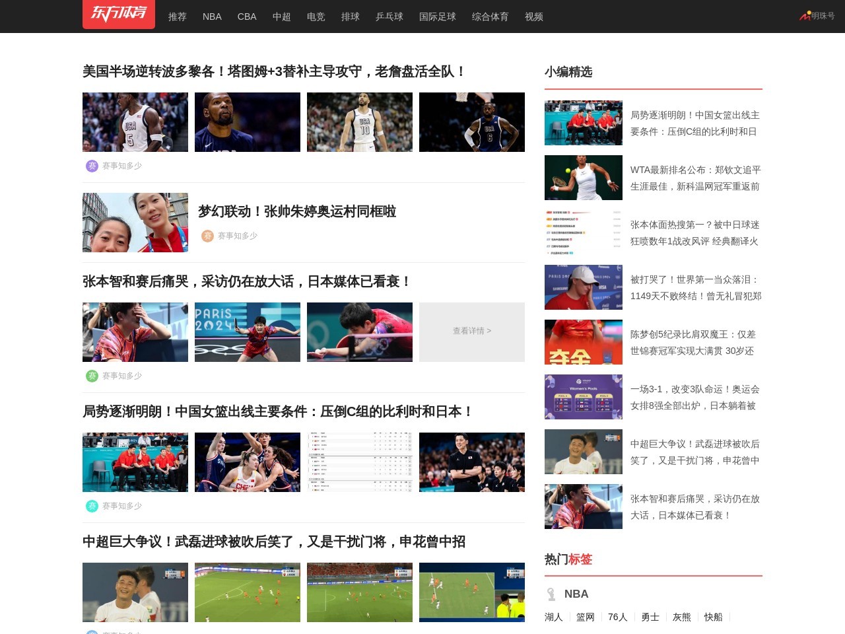The height and width of the screenshot is (634, 845).
Task: Click green 赛 avatar under 张本智和 article
Action: (92, 376)
